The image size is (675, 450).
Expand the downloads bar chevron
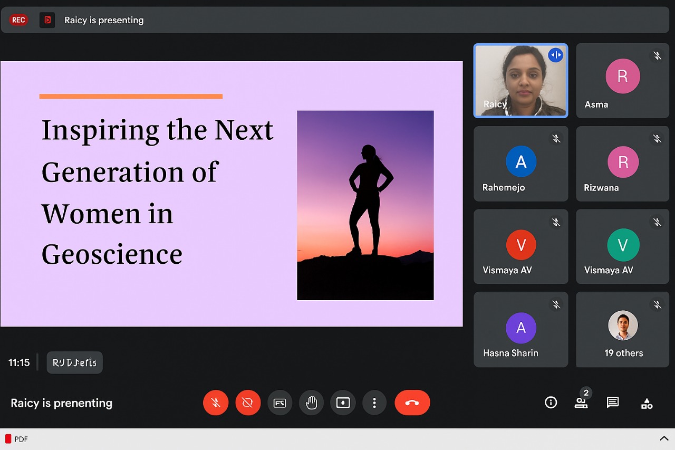click(663, 439)
